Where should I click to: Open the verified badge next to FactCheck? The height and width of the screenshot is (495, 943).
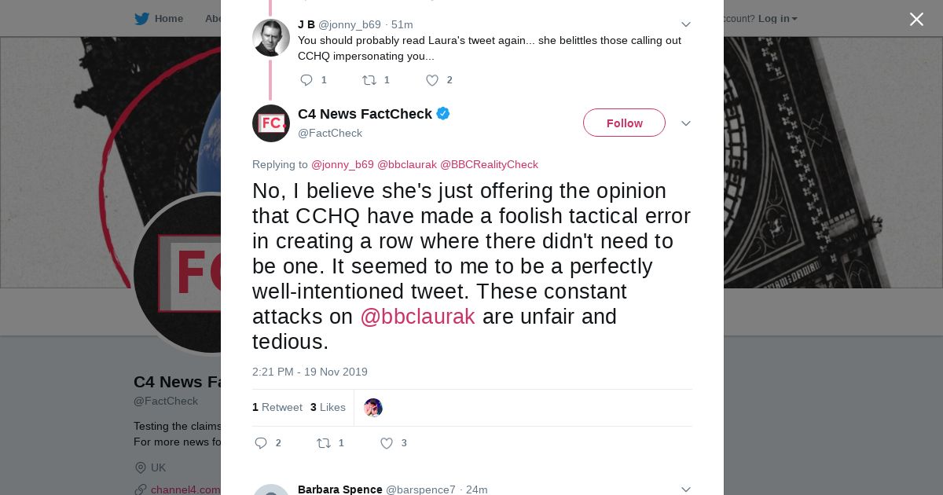[443, 114]
